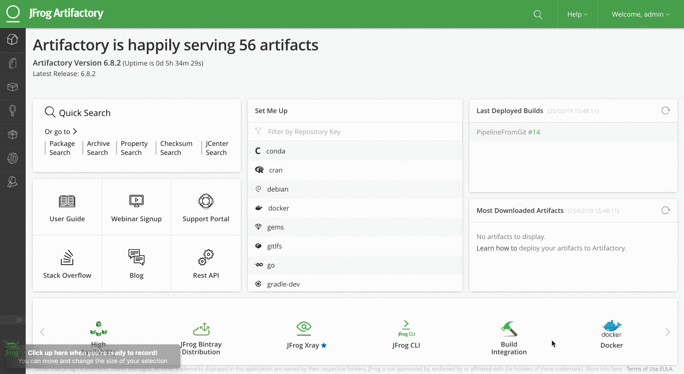Open the Artifacts view from the sidebar
The height and width of the screenshot is (374, 684).
click(x=13, y=63)
